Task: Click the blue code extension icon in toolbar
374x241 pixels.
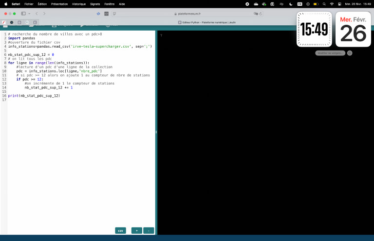Action: click(98, 14)
